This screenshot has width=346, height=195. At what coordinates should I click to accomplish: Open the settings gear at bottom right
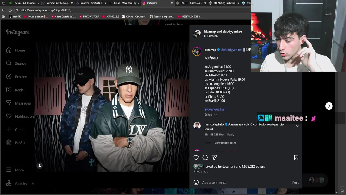[x=342, y=191]
